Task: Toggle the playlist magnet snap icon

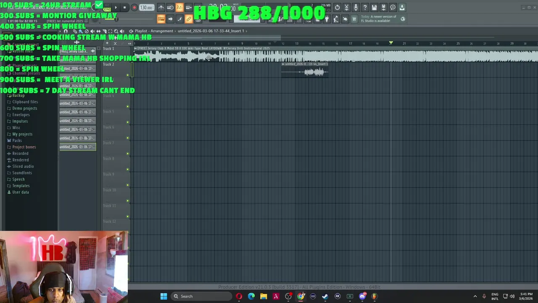Action: pos(66,31)
